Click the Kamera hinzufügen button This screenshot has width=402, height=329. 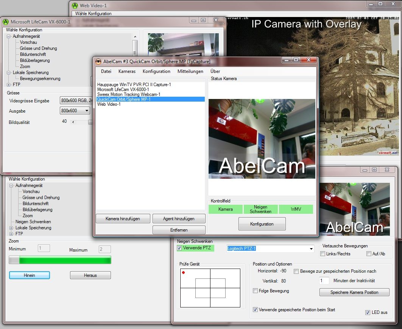coord(123,219)
